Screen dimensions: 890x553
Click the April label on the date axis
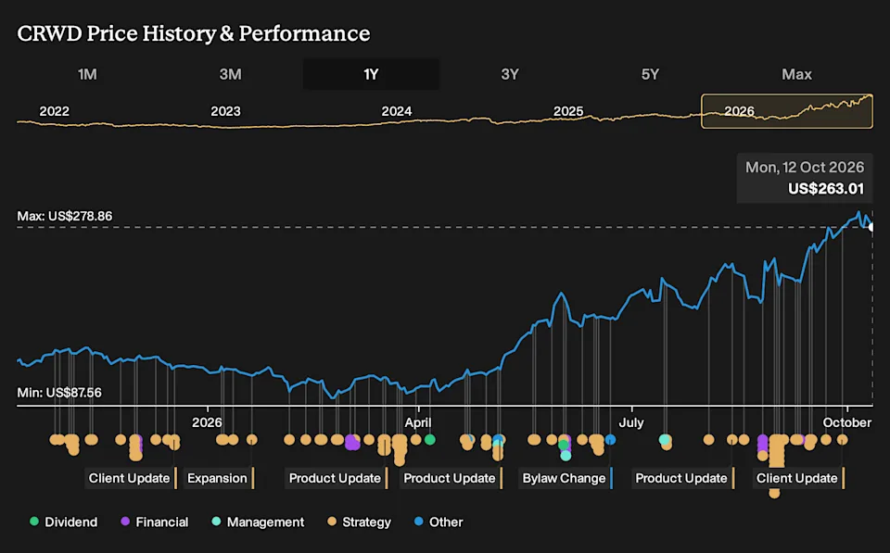point(418,422)
